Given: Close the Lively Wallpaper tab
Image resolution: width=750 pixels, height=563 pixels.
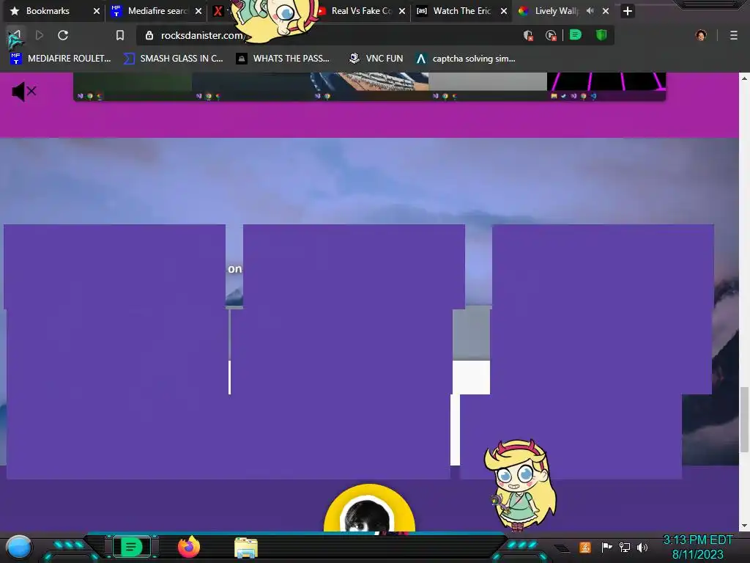Looking at the screenshot, I should point(606,11).
